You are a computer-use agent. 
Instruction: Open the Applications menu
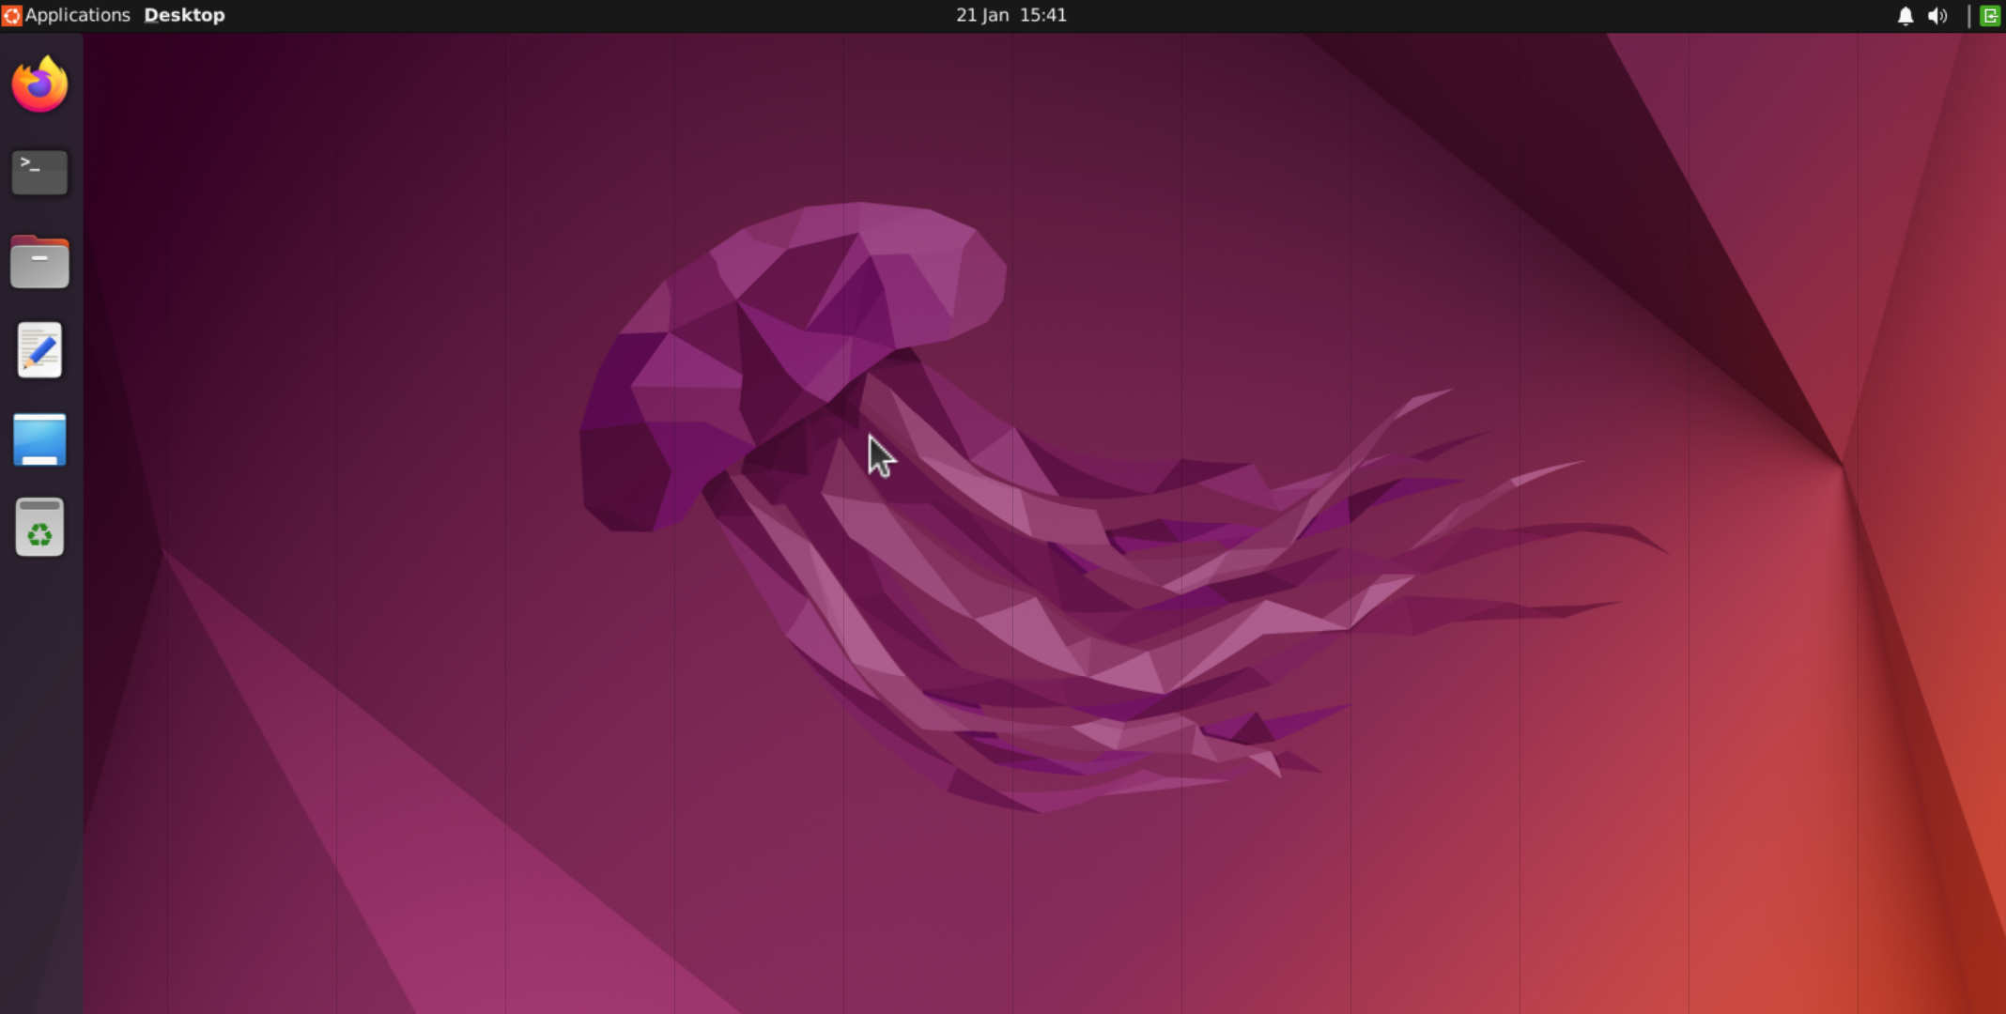click(x=77, y=16)
